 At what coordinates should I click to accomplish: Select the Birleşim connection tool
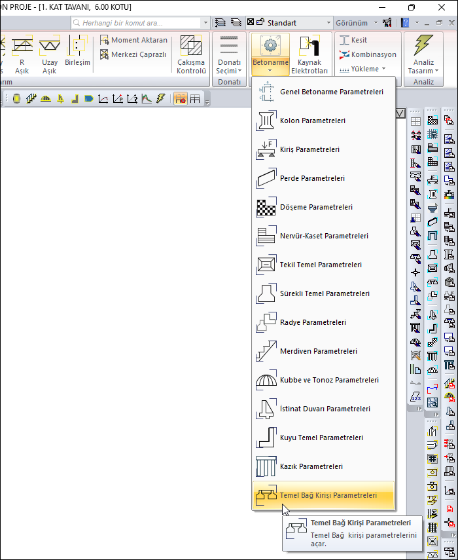(x=77, y=50)
